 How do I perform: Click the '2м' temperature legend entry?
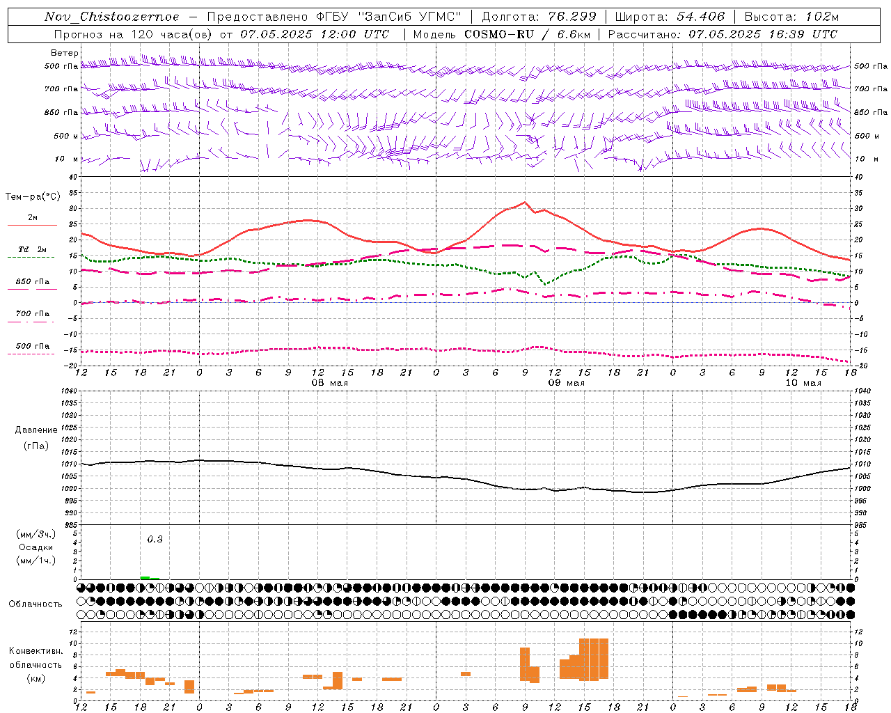click(x=33, y=217)
